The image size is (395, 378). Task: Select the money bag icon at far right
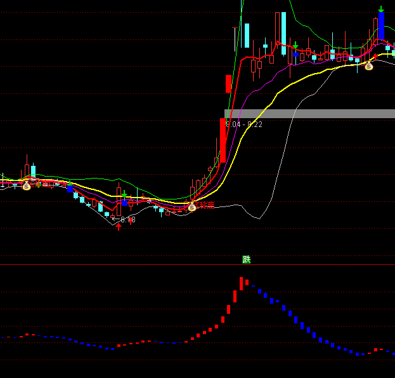click(368, 65)
